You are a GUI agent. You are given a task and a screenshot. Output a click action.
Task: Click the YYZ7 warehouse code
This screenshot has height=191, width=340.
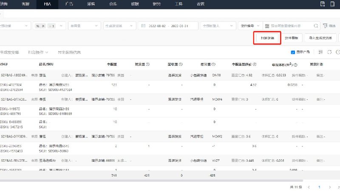pyautogui.click(x=216, y=160)
